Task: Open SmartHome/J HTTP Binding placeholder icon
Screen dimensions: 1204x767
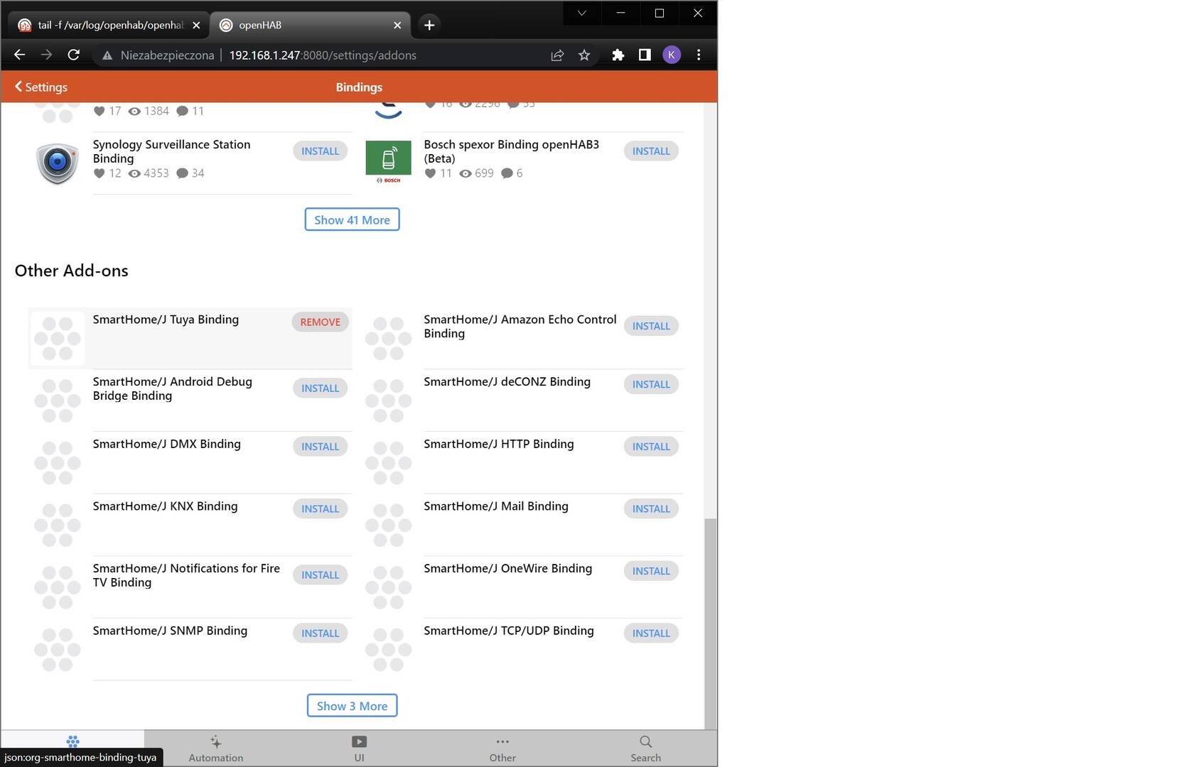Action: 388,462
